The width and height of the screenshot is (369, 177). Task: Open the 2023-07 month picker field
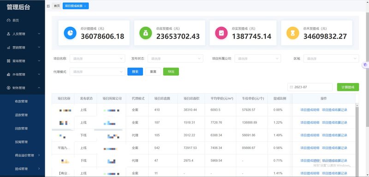(x=310, y=87)
